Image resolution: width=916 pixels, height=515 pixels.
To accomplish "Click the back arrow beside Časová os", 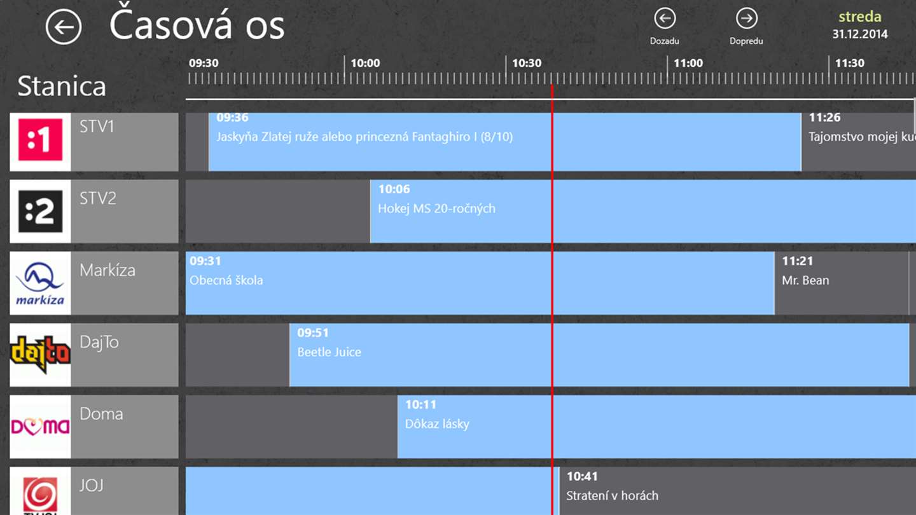I will coord(64,28).
